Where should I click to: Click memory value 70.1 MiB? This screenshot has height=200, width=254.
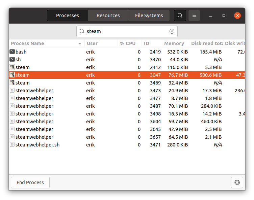178,106
